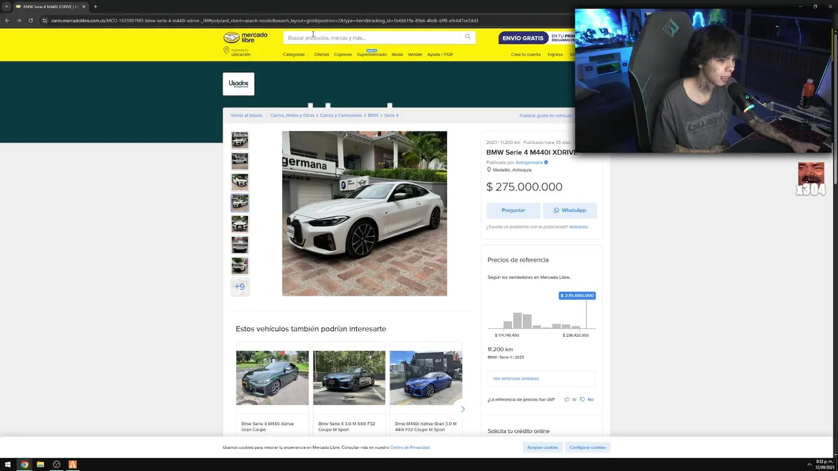Click the thumbs-down No icon
The width and height of the screenshot is (838, 471).
pyautogui.click(x=582, y=399)
